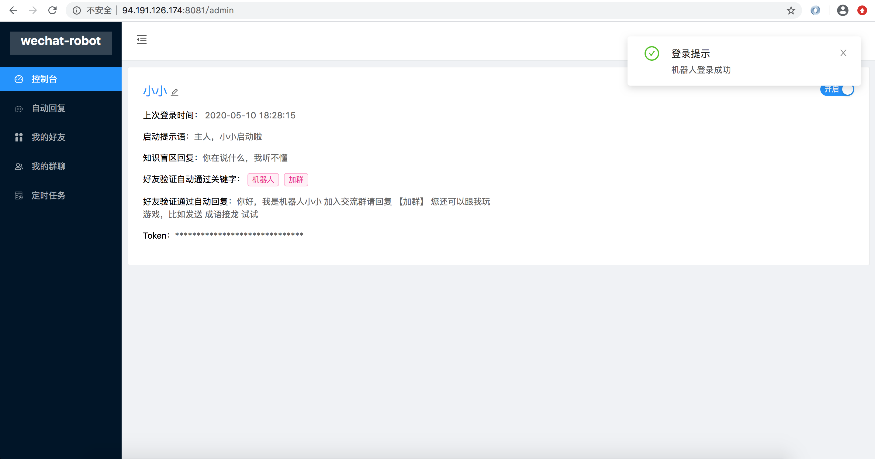Click the chat bubble icon for 自动回复

point(19,109)
